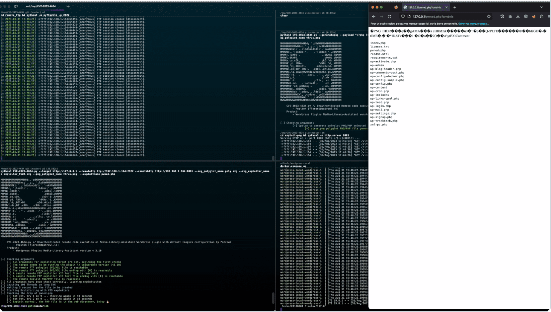Open the Firefox extensions puzzle icon
Screen dimensions: 551x312
point(542,16)
